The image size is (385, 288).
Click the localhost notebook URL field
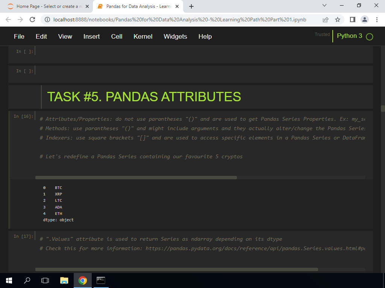(180, 19)
